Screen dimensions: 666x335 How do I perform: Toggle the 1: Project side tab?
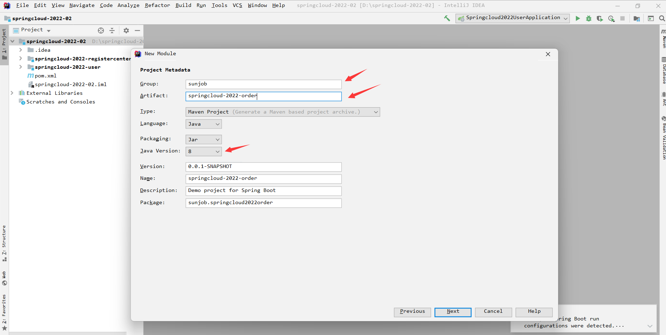(x=4, y=44)
